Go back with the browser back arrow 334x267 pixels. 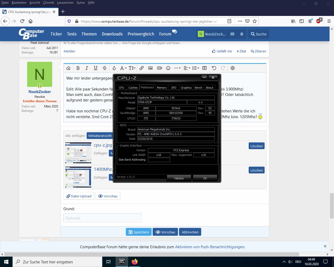5,21
